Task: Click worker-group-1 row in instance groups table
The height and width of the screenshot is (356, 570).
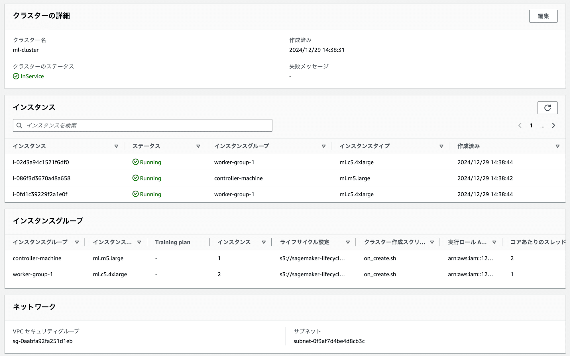Action: (285, 274)
